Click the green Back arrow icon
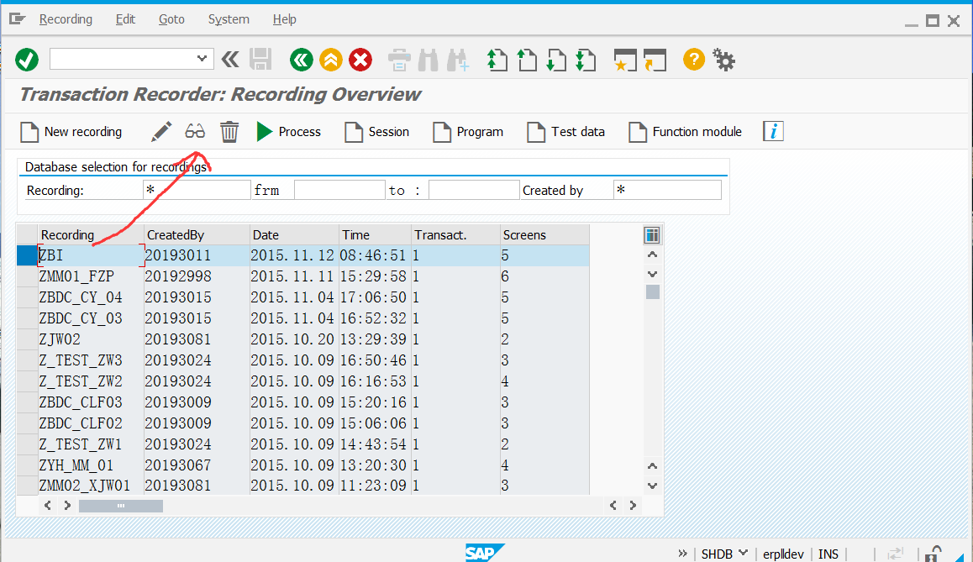 pyautogui.click(x=301, y=60)
